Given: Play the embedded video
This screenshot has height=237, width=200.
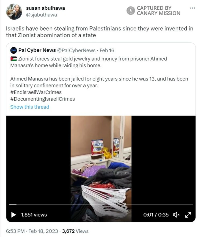Looking at the screenshot, I should pyautogui.click(x=13, y=215).
